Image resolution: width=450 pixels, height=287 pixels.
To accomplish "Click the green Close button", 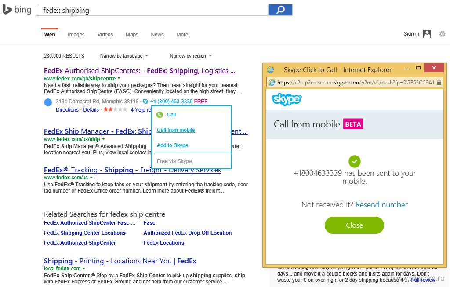I will (354, 225).
